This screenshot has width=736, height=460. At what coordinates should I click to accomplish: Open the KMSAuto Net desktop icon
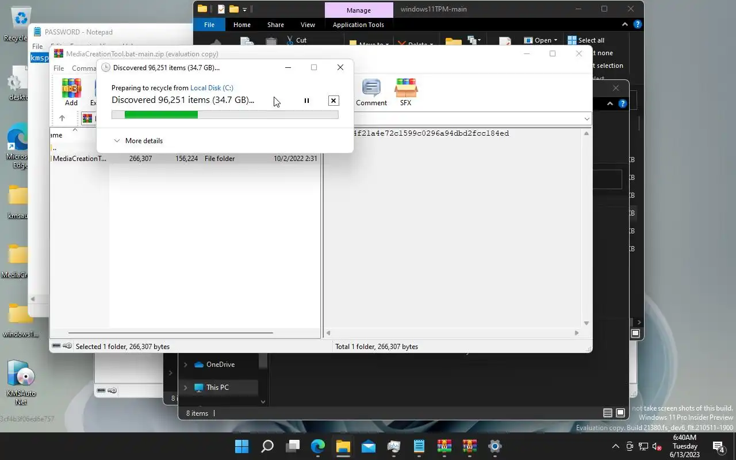pos(21,383)
